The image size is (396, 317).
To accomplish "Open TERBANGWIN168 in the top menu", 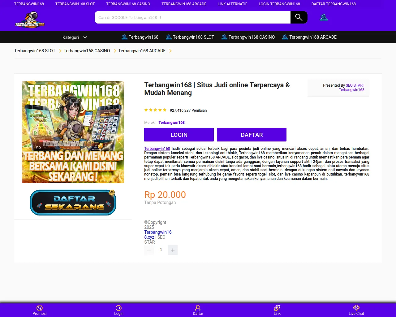I will tap(29, 4).
